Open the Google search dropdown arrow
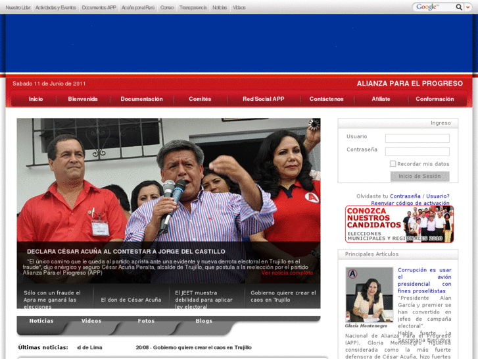478x359 pixels. pos(467,7)
